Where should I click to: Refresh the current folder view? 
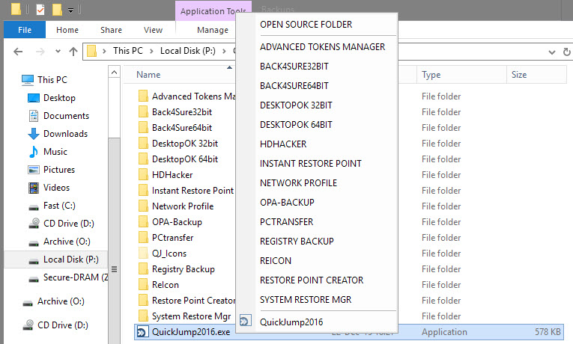(566, 52)
